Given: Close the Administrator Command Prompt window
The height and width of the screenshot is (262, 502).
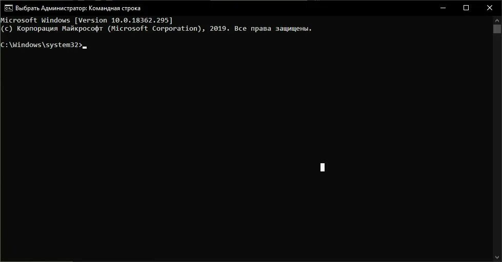Looking at the screenshot, I should pos(490,8).
